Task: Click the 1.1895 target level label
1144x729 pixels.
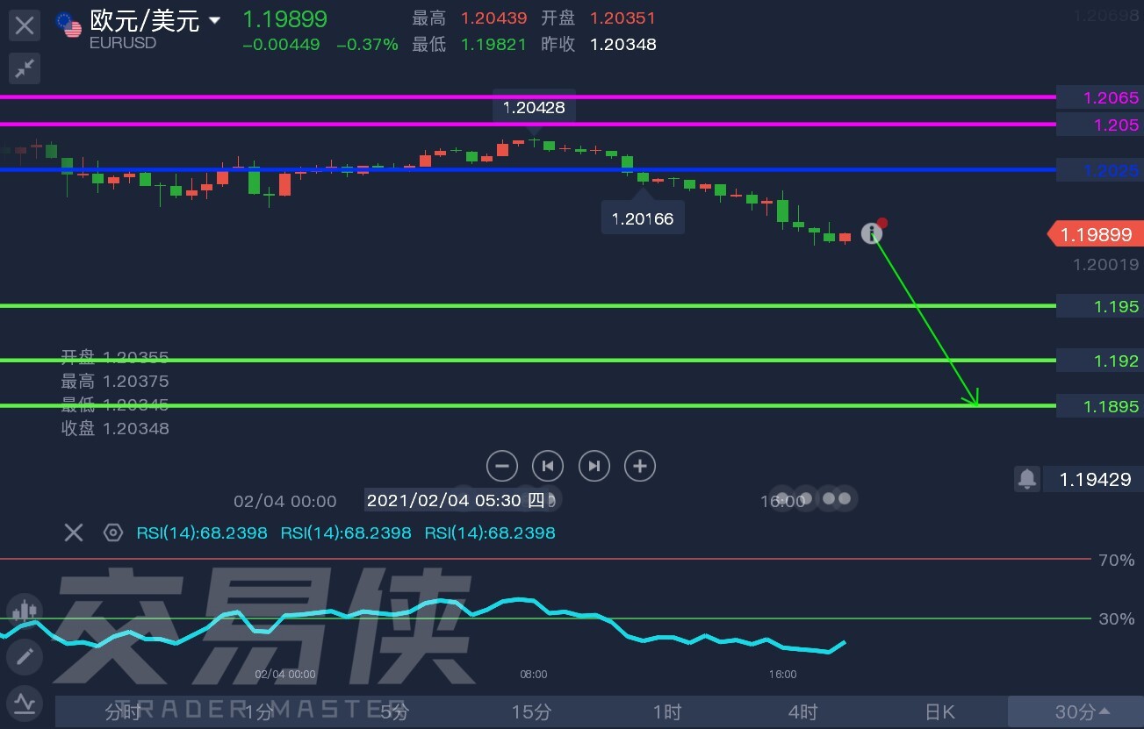Action: point(1100,406)
